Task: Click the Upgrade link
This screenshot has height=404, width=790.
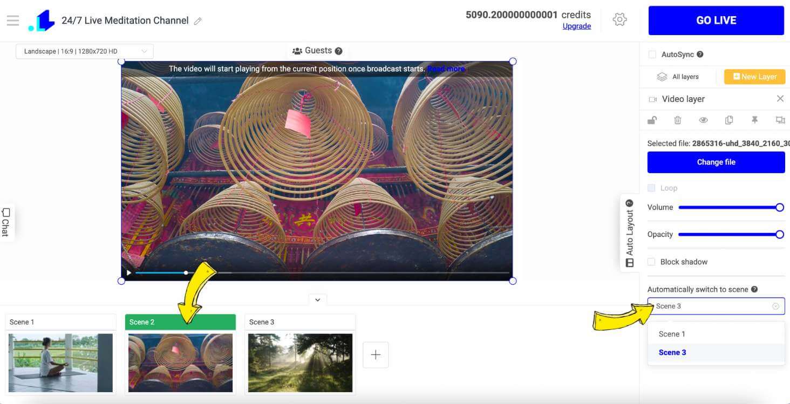Action: pos(576,26)
